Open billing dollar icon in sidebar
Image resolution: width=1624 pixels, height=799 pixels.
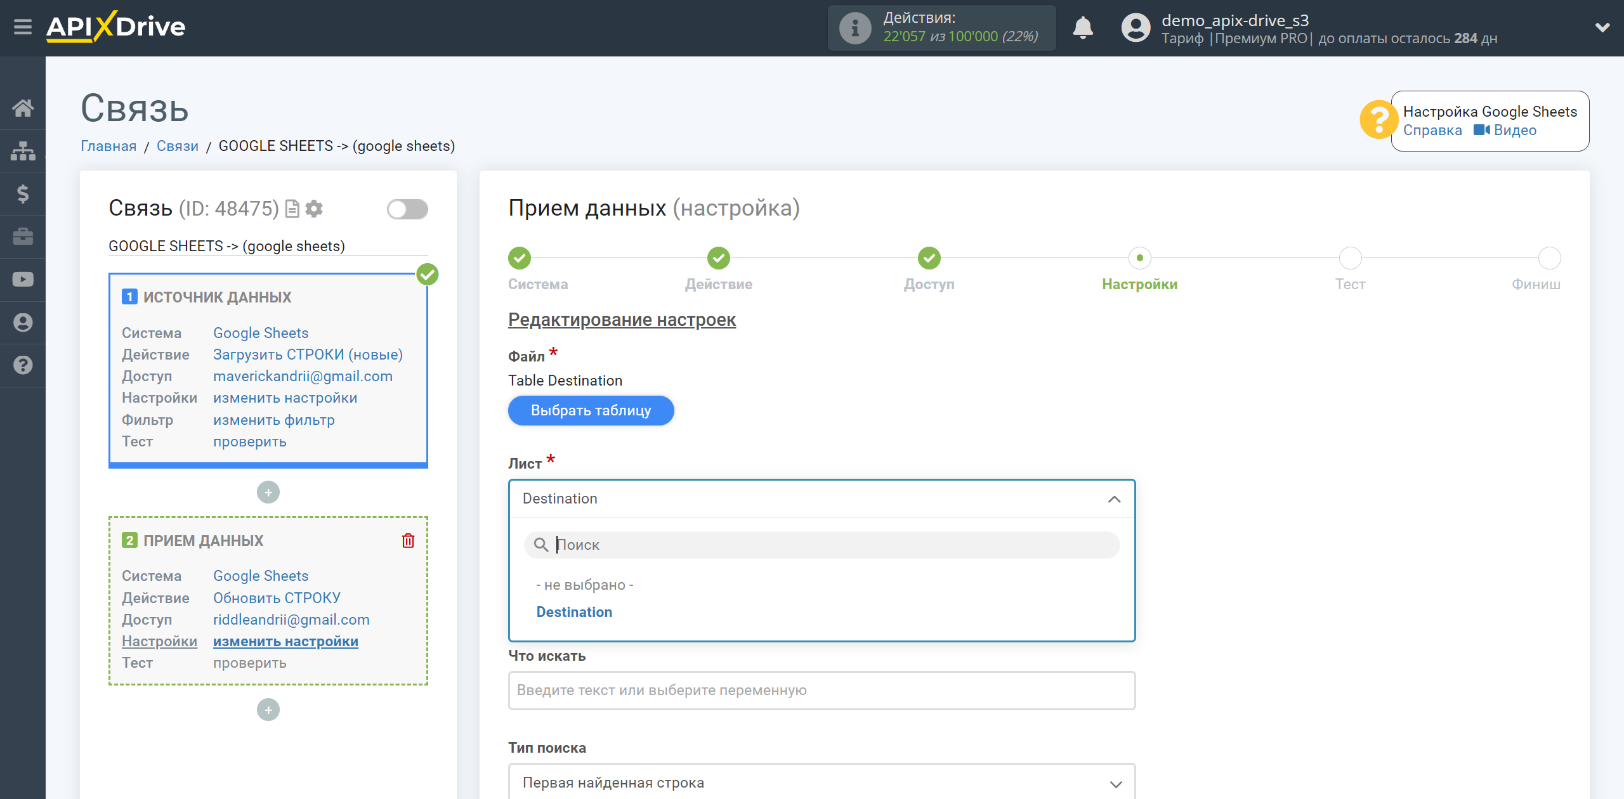tap(23, 193)
